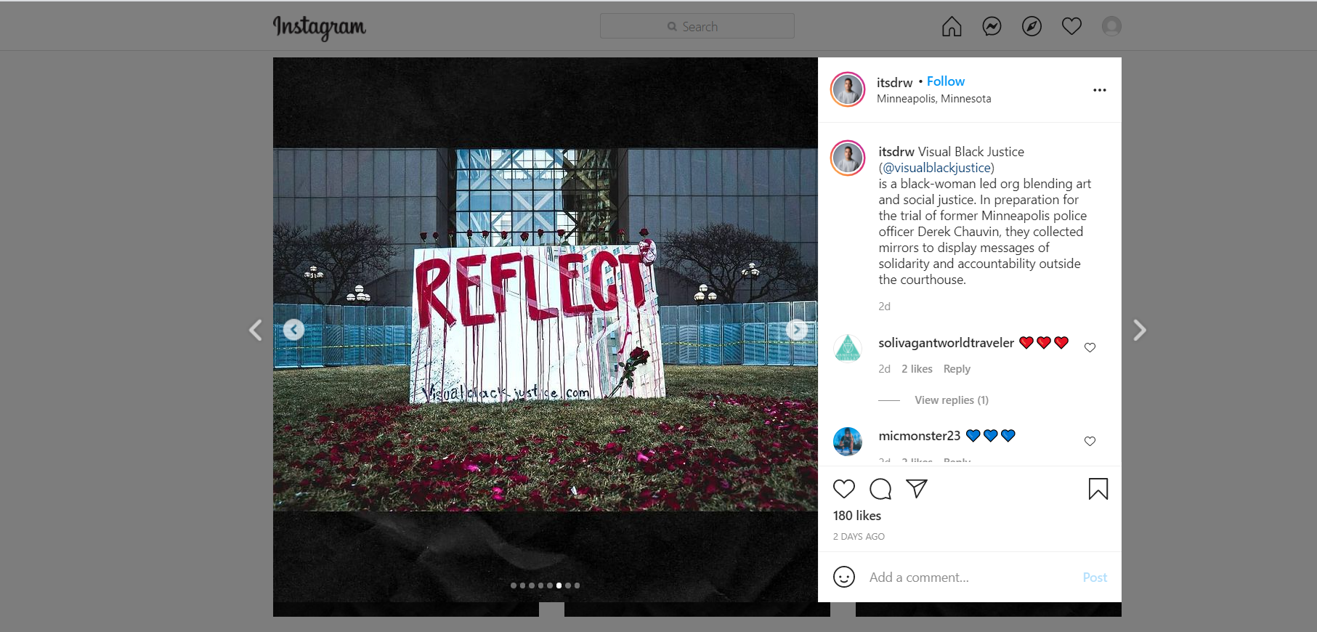
Task: Go to Instagram home feed icon
Action: point(951,27)
